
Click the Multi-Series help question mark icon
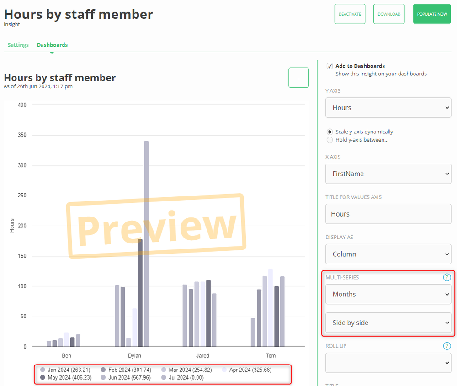[447, 277]
